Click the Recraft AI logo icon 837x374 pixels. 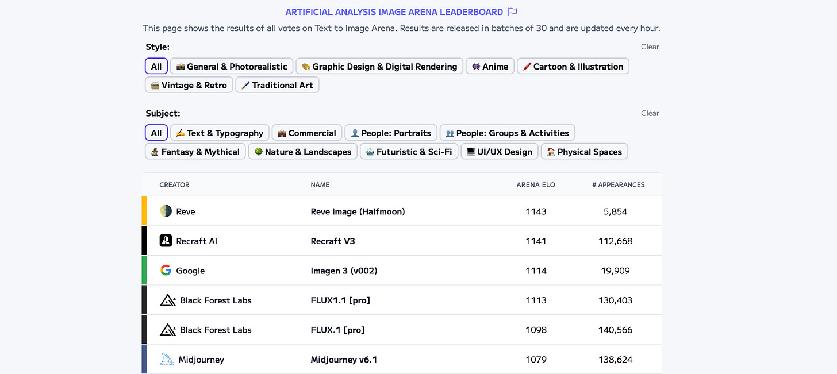click(166, 241)
